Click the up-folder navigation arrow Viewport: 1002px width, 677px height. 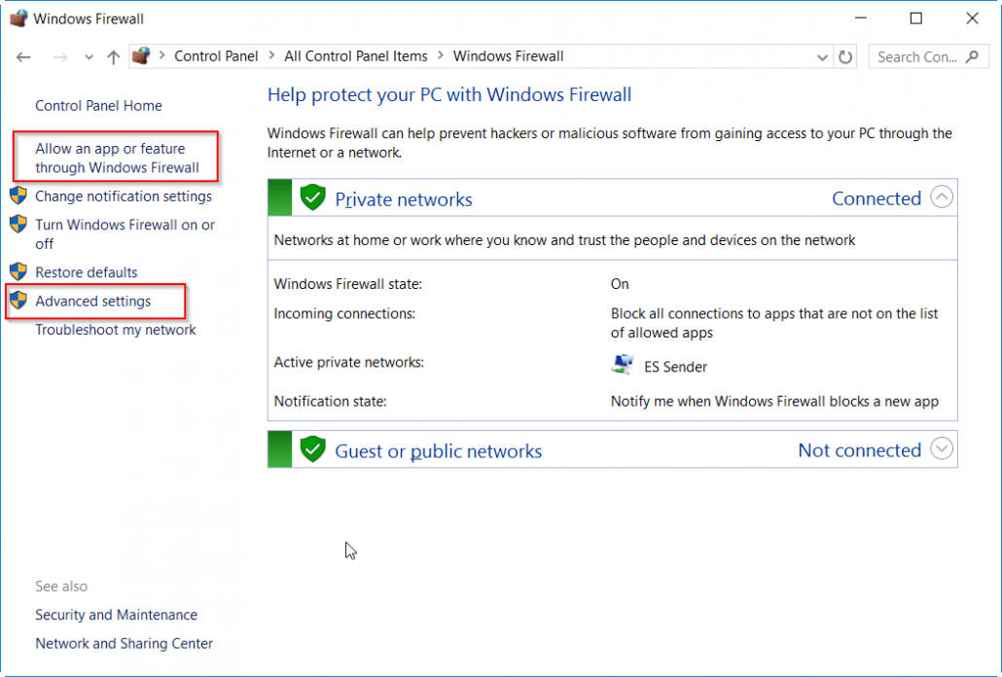coord(112,56)
